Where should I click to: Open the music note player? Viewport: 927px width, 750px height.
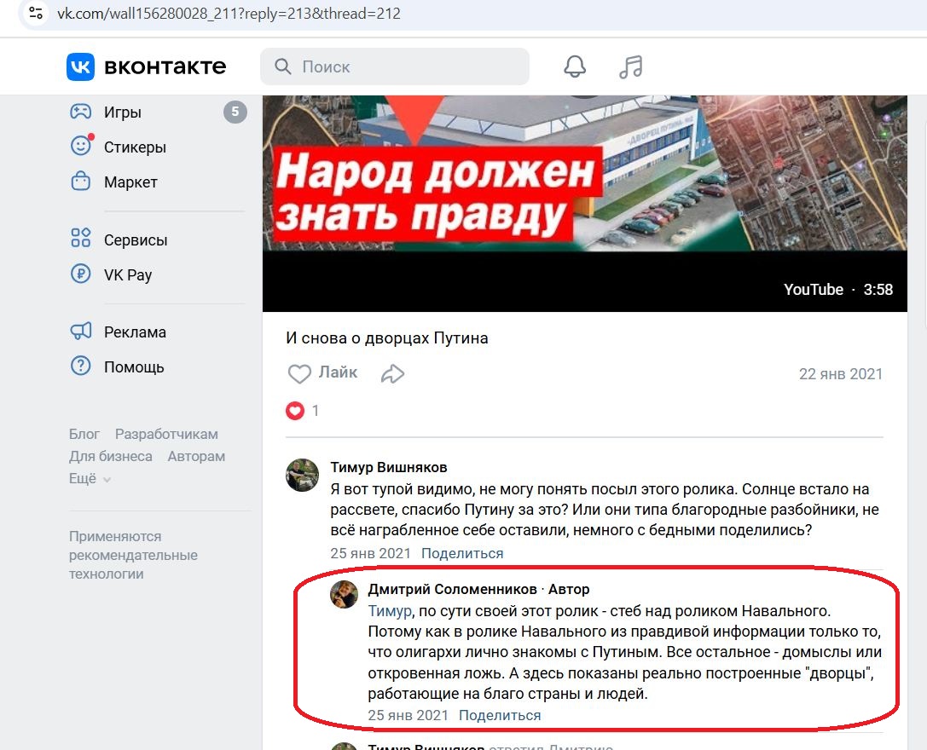click(x=631, y=66)
